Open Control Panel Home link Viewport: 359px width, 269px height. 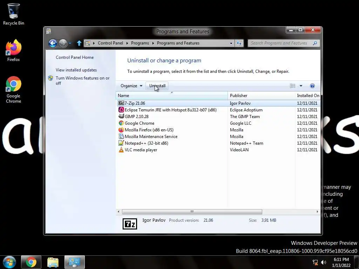click(75, 57)
